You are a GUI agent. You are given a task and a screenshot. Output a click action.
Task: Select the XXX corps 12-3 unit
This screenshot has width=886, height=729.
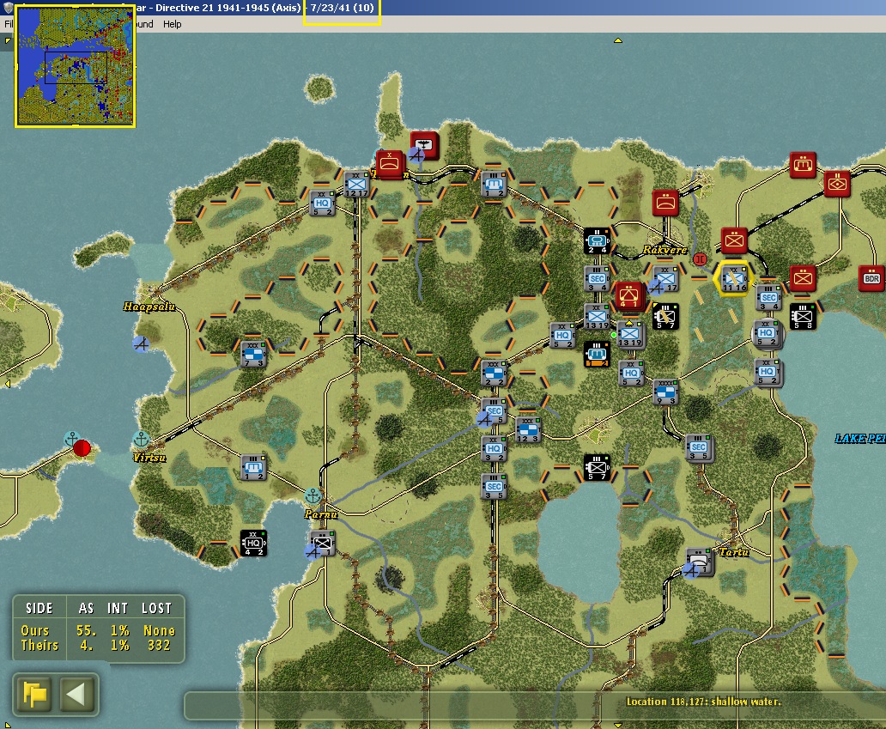[528, 430]
